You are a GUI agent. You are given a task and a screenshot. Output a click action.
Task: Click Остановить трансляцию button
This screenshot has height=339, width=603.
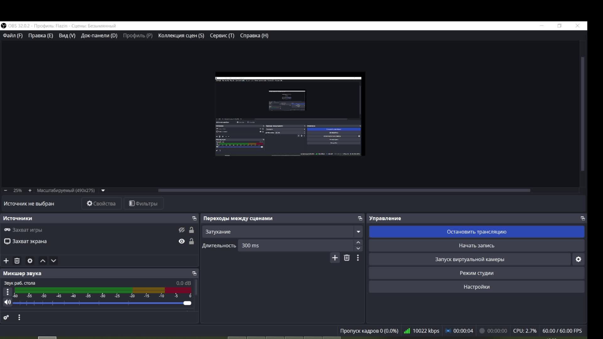(x=476, y=232)
